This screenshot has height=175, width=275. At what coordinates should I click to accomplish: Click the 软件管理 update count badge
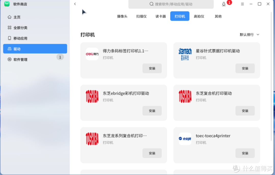click(60, 57)
